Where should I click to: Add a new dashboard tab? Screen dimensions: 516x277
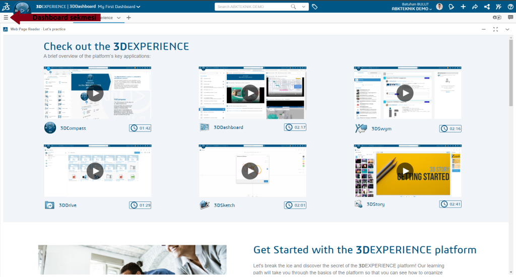pos(128,18)
